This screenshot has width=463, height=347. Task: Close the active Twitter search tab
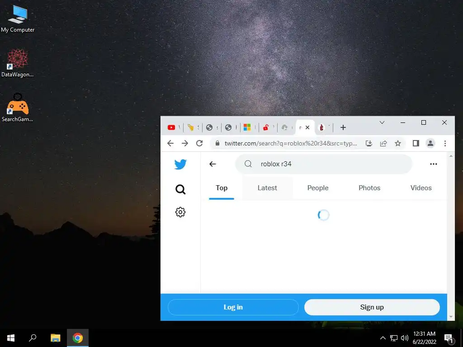pos(307,127)
